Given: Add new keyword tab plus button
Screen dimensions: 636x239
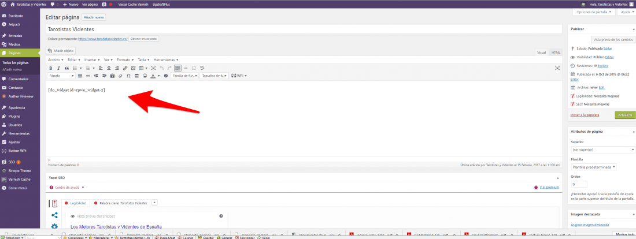Looking at the screenshot, I should (x=154, y=202).
